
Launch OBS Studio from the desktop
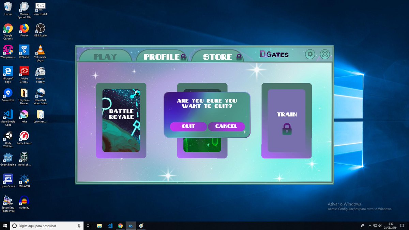[40, 30]
